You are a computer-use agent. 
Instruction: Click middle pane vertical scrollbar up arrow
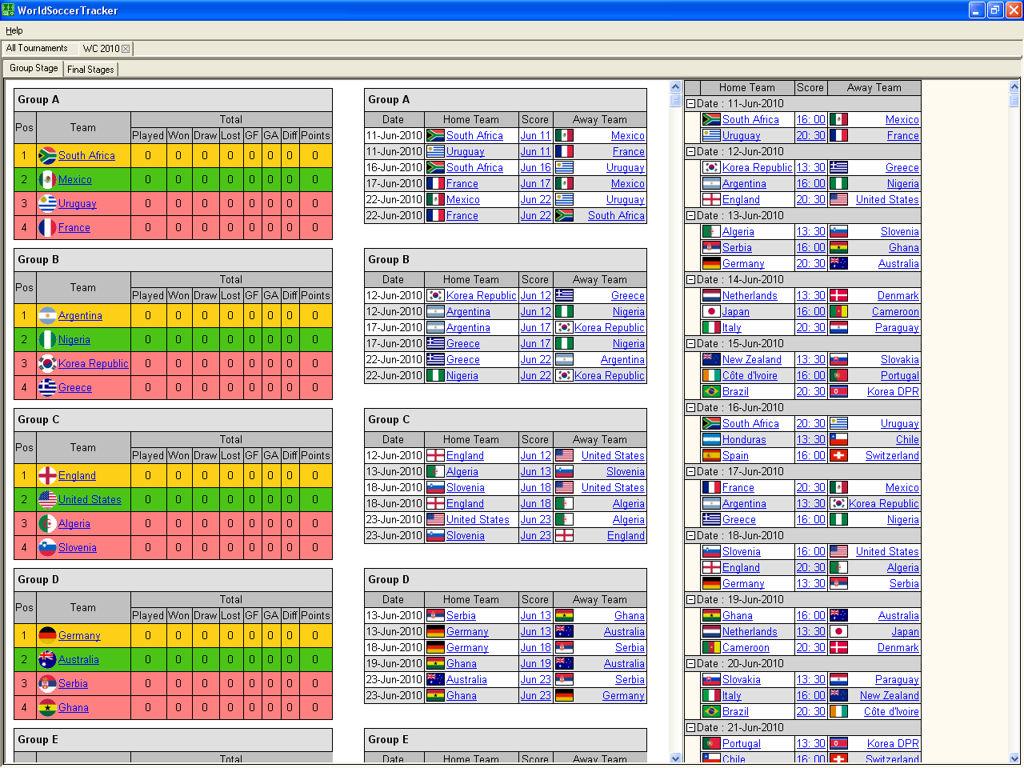[x=675, y=86]
